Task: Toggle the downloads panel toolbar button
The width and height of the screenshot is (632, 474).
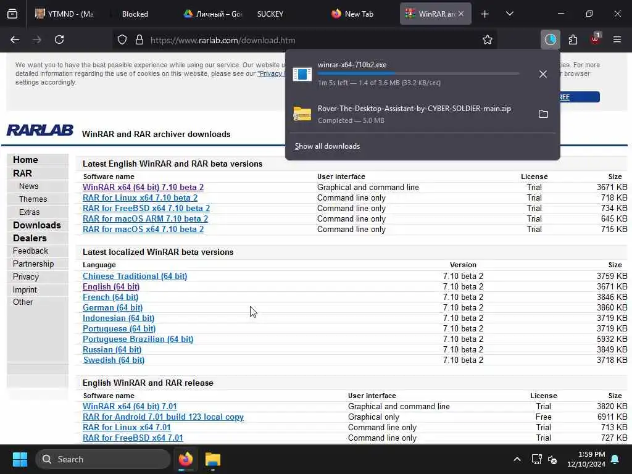Action: [550, 39]
